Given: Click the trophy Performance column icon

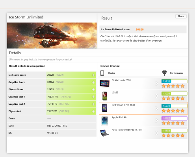Looking at the screenshot, I should 164,73.
